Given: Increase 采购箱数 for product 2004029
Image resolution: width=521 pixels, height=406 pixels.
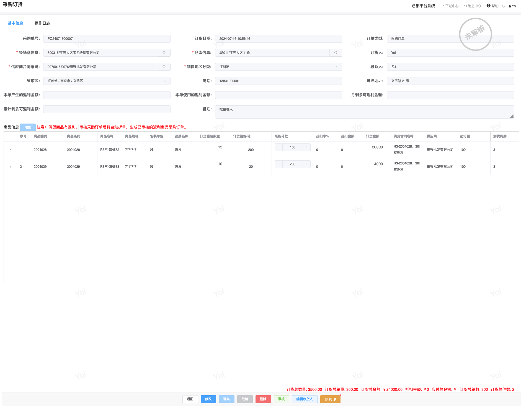Looking at the screenshot, I should (x=307, y=164).
